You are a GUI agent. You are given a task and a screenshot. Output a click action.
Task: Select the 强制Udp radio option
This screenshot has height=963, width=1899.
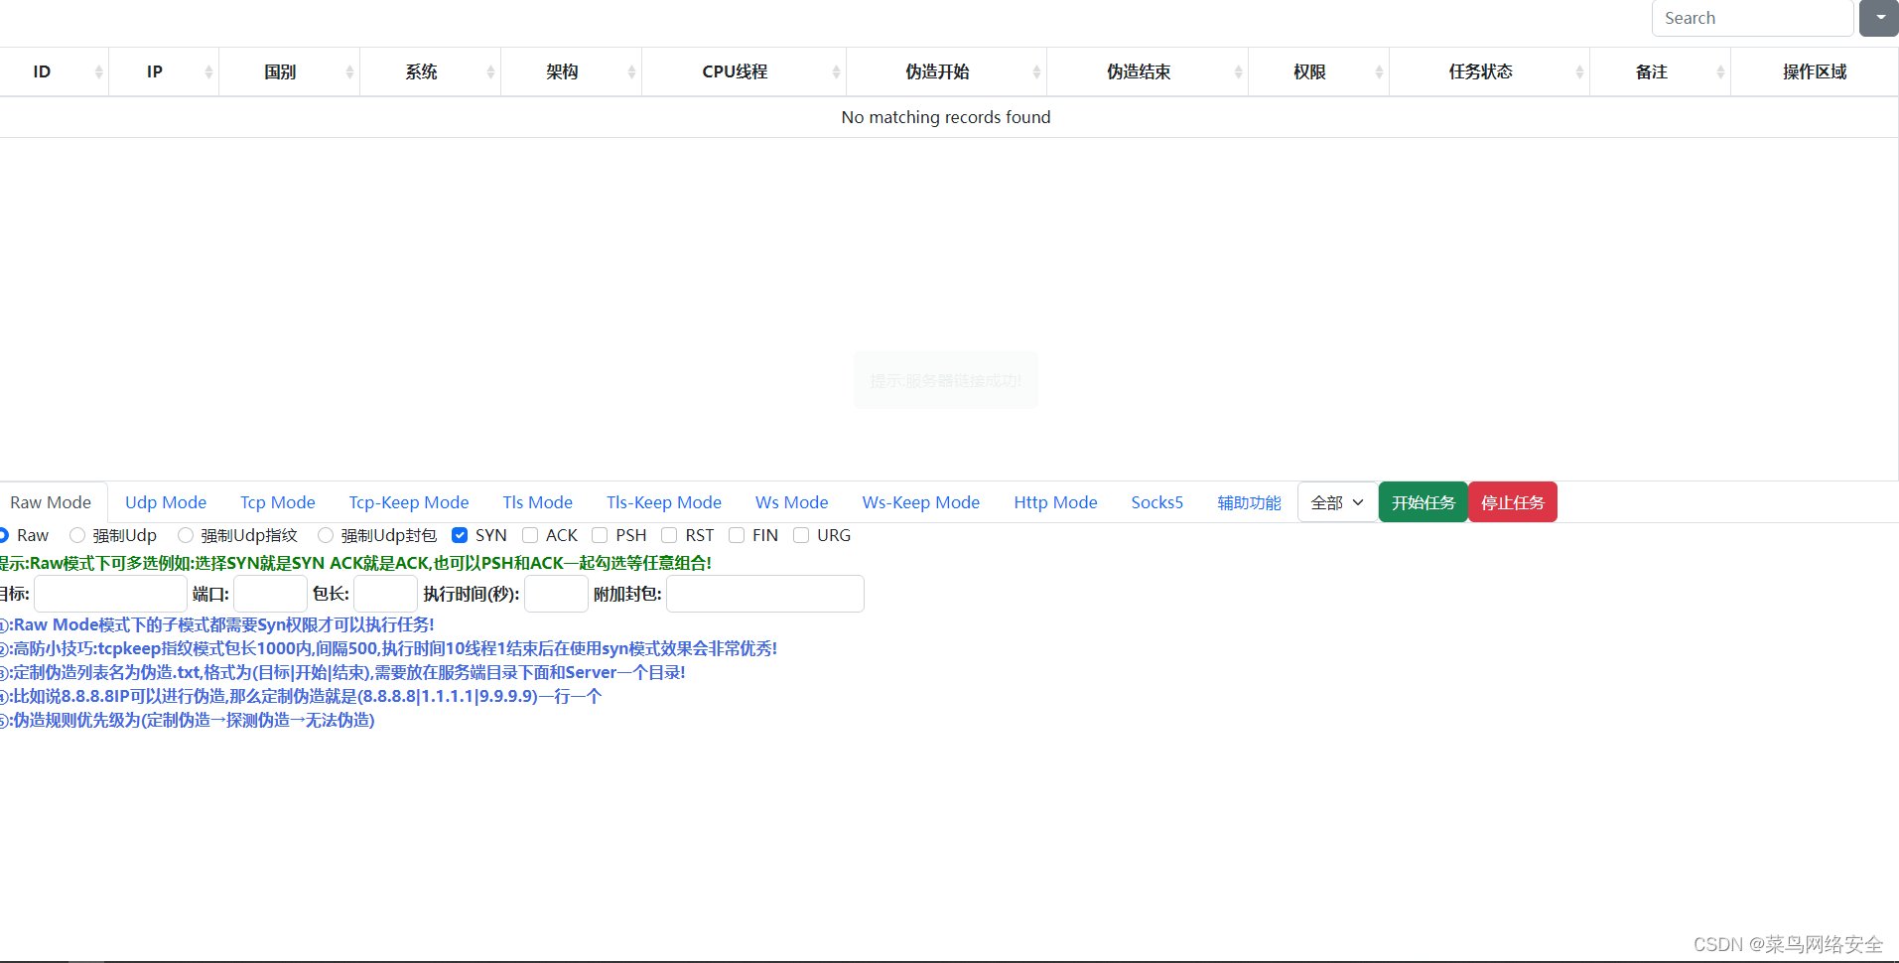[77, 535]
